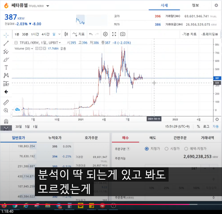Switch to the 간편주문 tab

pyautogui.click(x=180, y=138)
